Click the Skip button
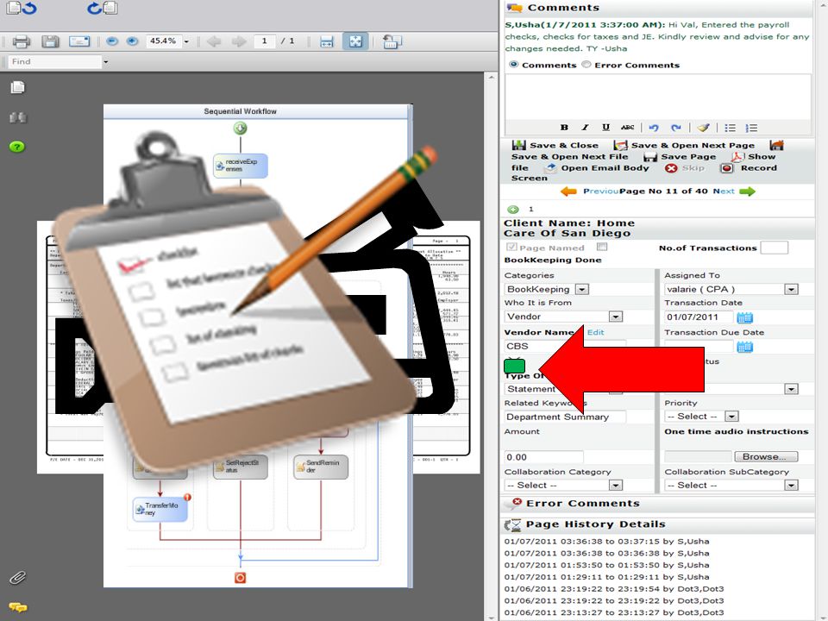The height and width of the screenshot is (621, 828). [685, 168]
